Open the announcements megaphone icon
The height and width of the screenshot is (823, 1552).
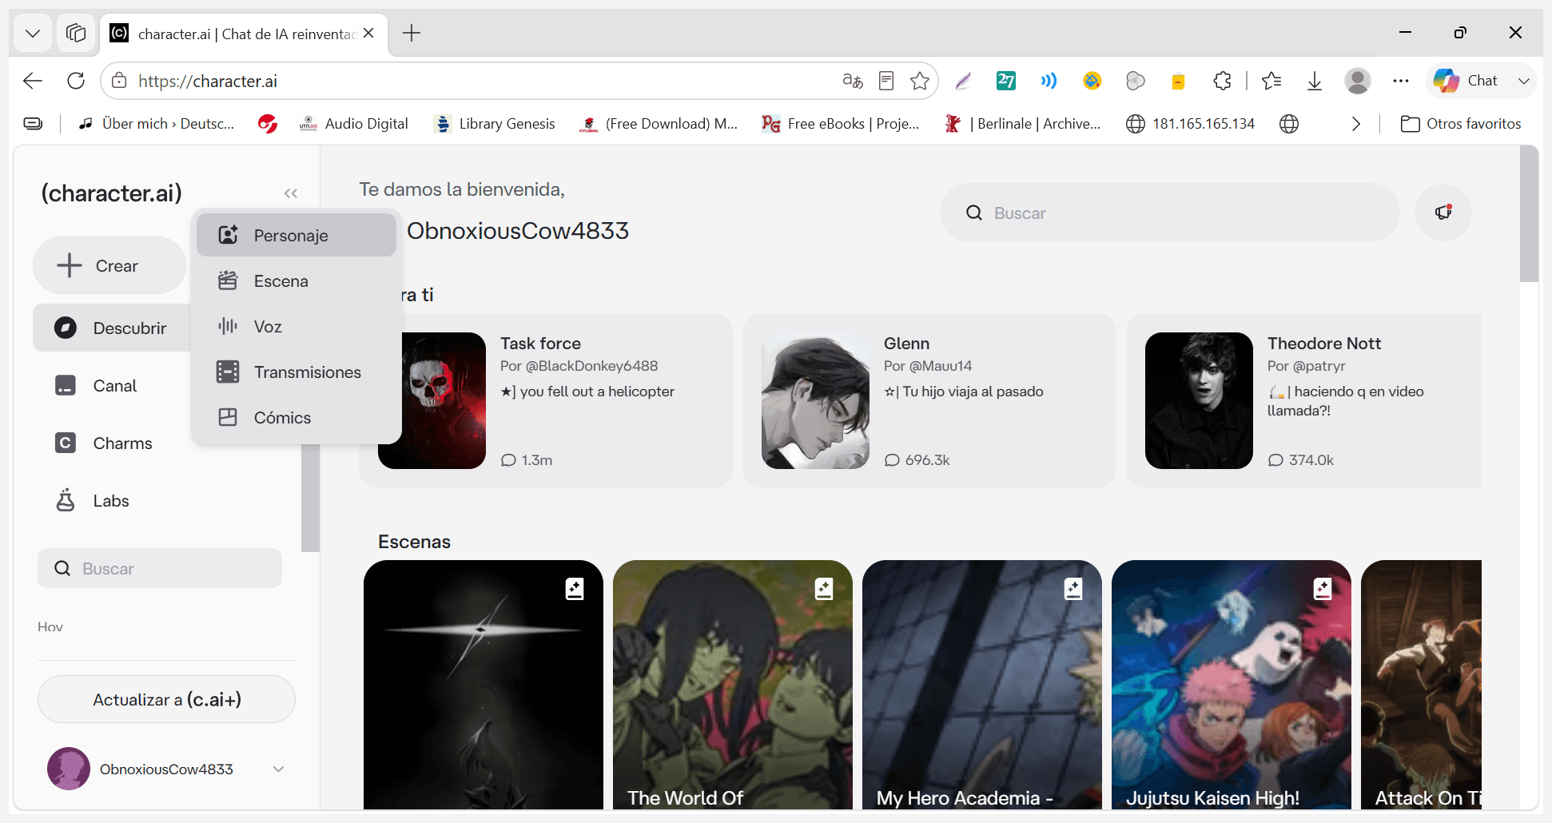coord(1443,213)
